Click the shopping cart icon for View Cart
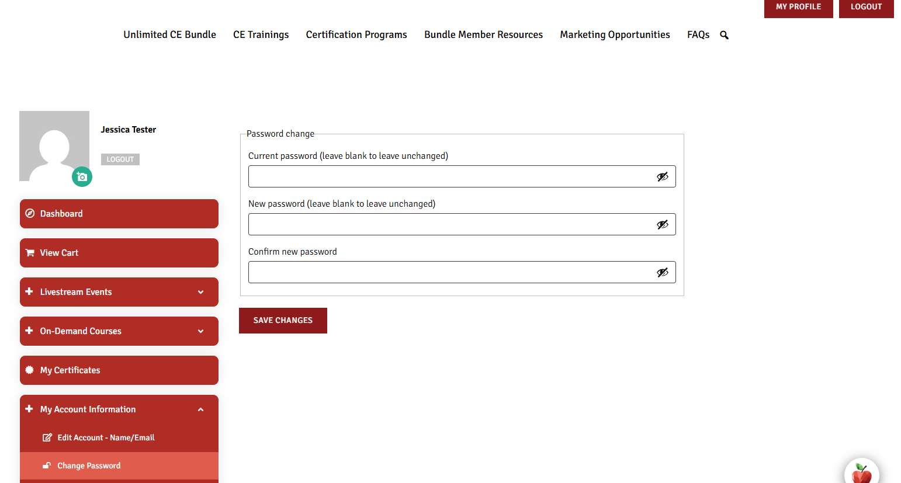 tap(30, 253)
